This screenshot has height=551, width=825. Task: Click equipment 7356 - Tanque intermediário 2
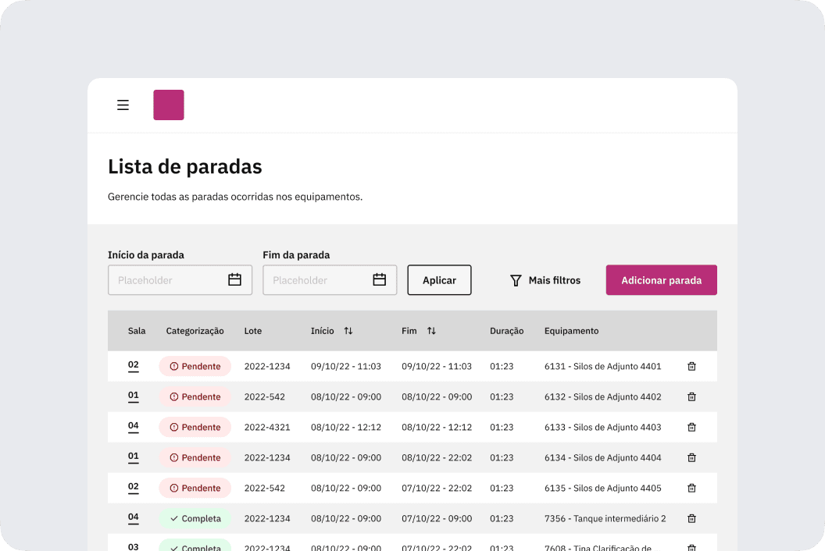click(x=605, y=519)
